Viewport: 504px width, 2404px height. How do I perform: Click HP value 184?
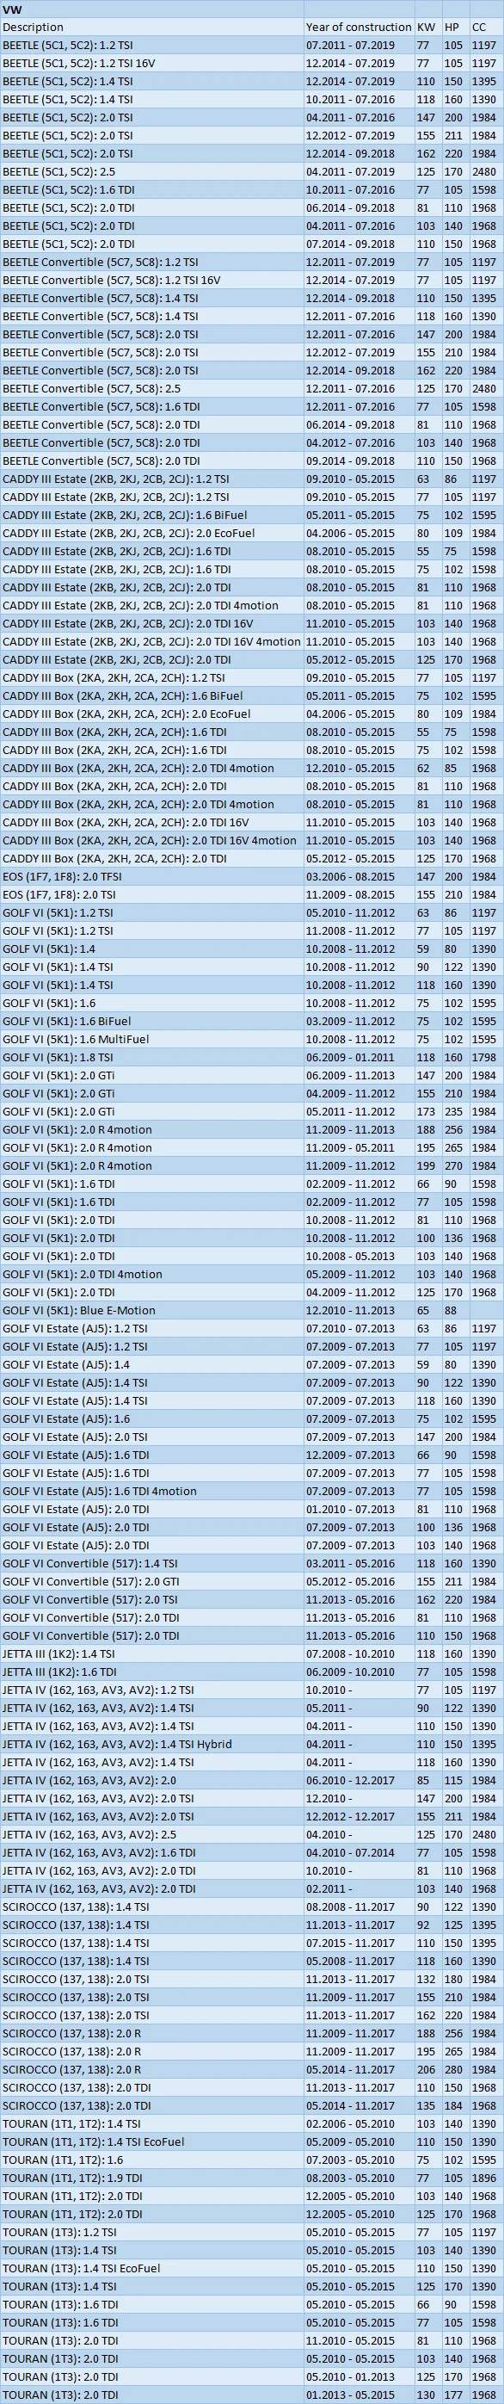(x=453, y=2105)
